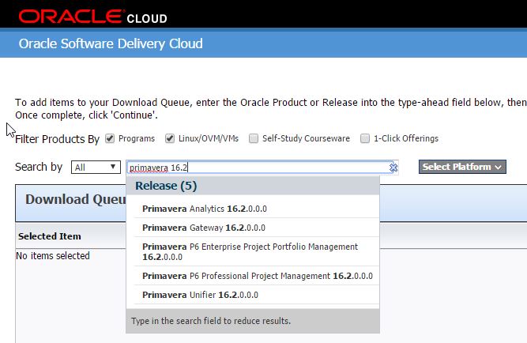Expand the Select Platform dropdown
Viewport: 527px width, 343px height.
tap(462, 167)
